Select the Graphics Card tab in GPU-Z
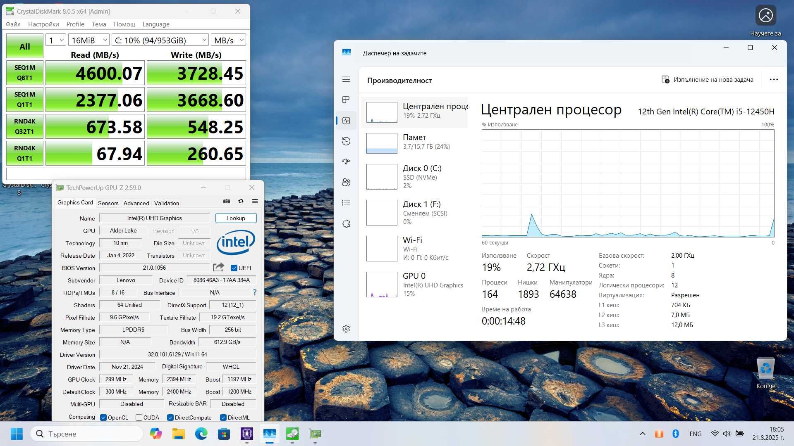Screen dimensions: 794x446 point(75,202)
